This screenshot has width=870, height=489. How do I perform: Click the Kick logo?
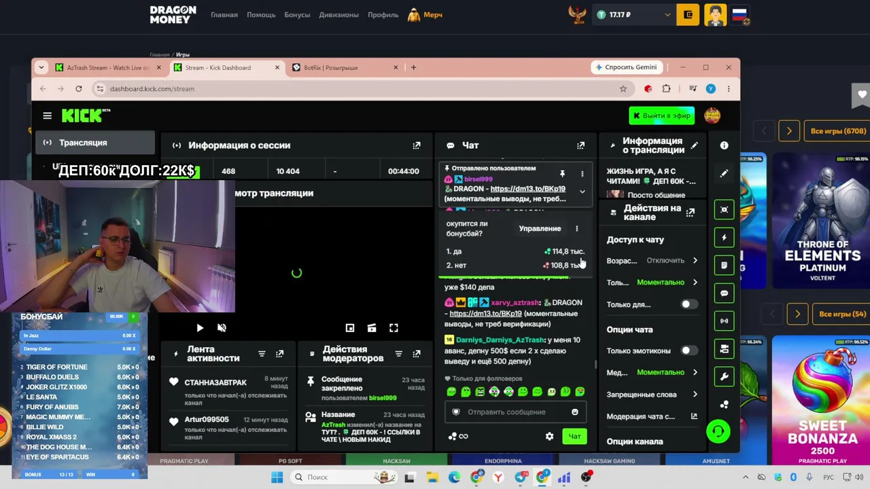tap(86, 115)
